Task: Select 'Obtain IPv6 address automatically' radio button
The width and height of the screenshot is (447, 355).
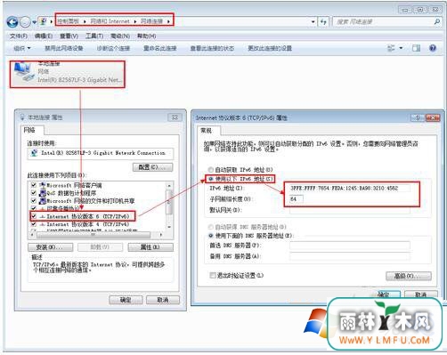Action: click(x=211, y=170)
